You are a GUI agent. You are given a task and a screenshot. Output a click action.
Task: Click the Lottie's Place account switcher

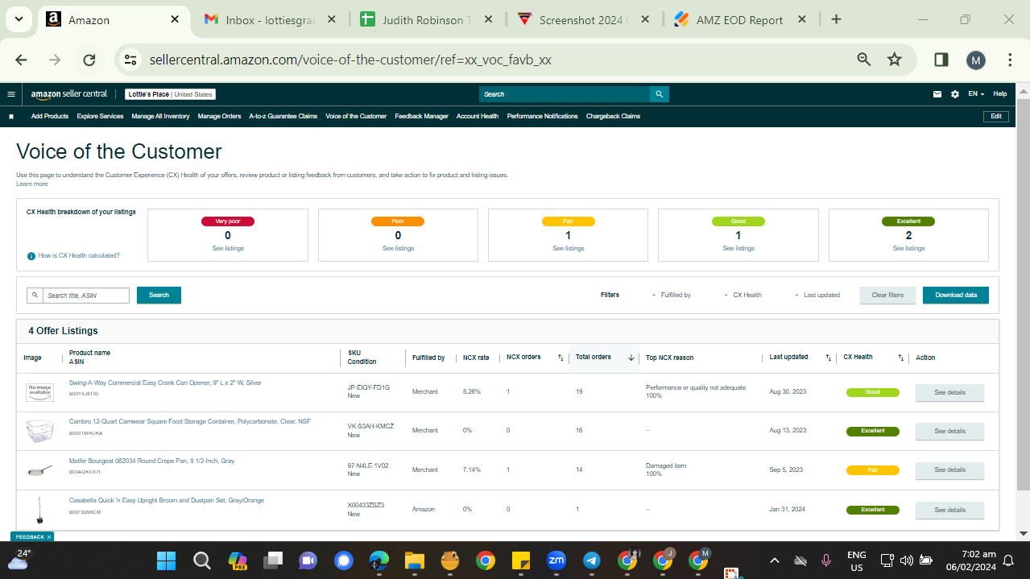pyautogui.click(x=170, y=94)
